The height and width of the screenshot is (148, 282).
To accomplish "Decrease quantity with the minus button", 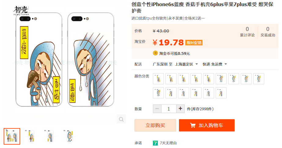I will (157, 109).
